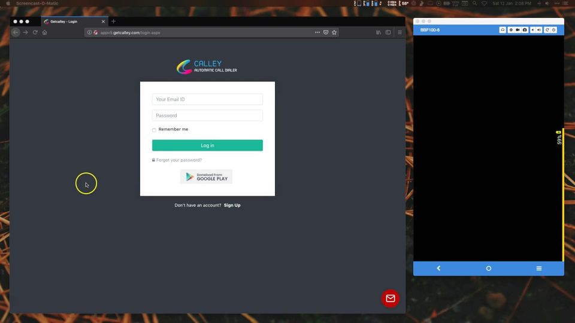Image resolution: width=575 pixels, height=323 pixels.
Task: Click the power icon in BBF100-6 toolbar
Action: coord(553,30)
